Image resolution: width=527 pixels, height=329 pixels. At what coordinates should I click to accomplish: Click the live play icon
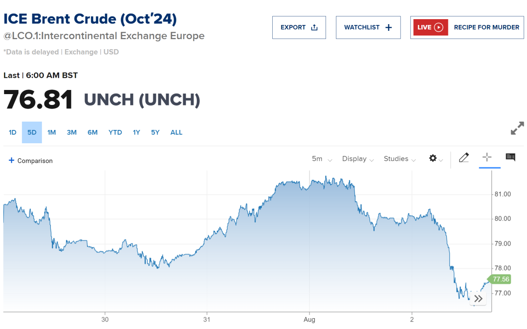coord(438,27)
